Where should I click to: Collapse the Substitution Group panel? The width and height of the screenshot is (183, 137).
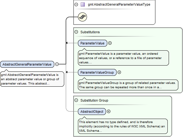[76, 100]
